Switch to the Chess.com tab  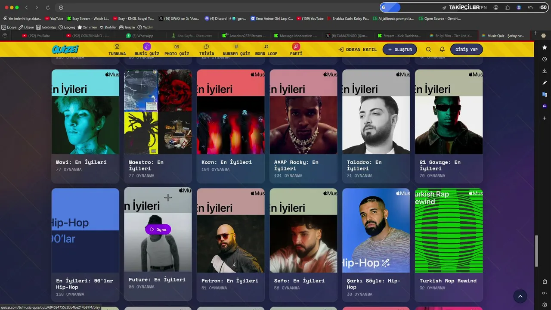[192, 36]
